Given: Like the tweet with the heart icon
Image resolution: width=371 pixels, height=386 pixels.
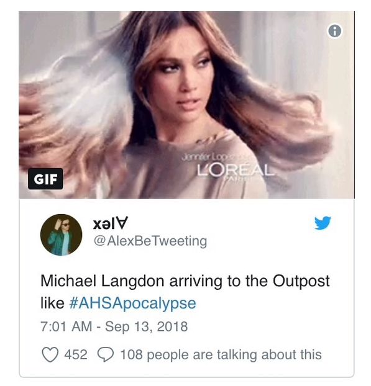Looking at the screenshot, I should pyautogui.click(x=50, y=355).
